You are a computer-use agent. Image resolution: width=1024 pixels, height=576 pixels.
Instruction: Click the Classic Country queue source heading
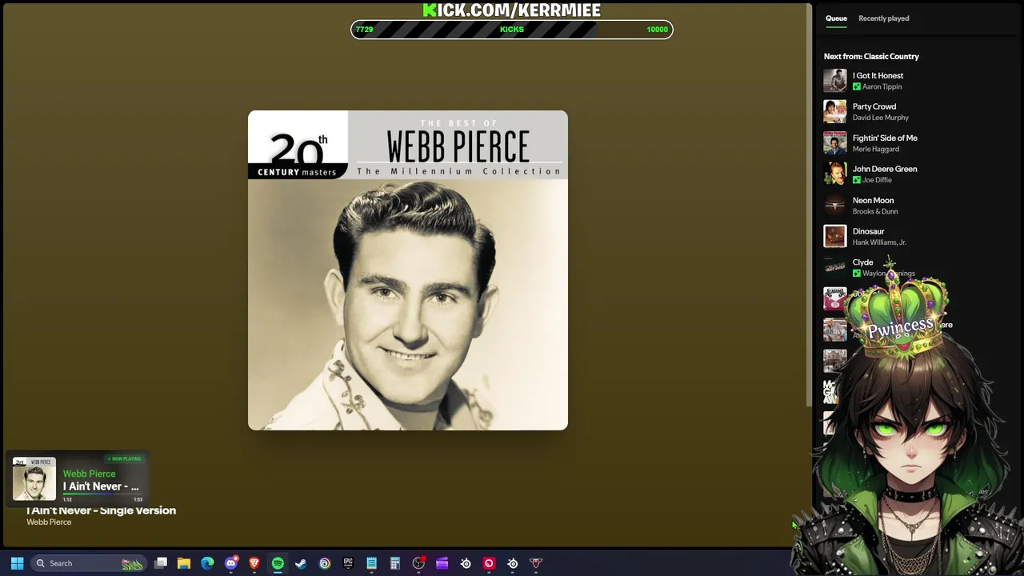[871, 57]
